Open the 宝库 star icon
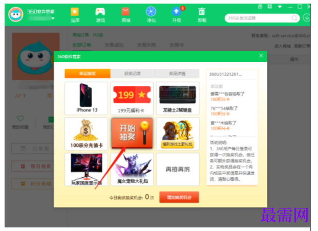 pyautogui.click(x=75, y=12)
